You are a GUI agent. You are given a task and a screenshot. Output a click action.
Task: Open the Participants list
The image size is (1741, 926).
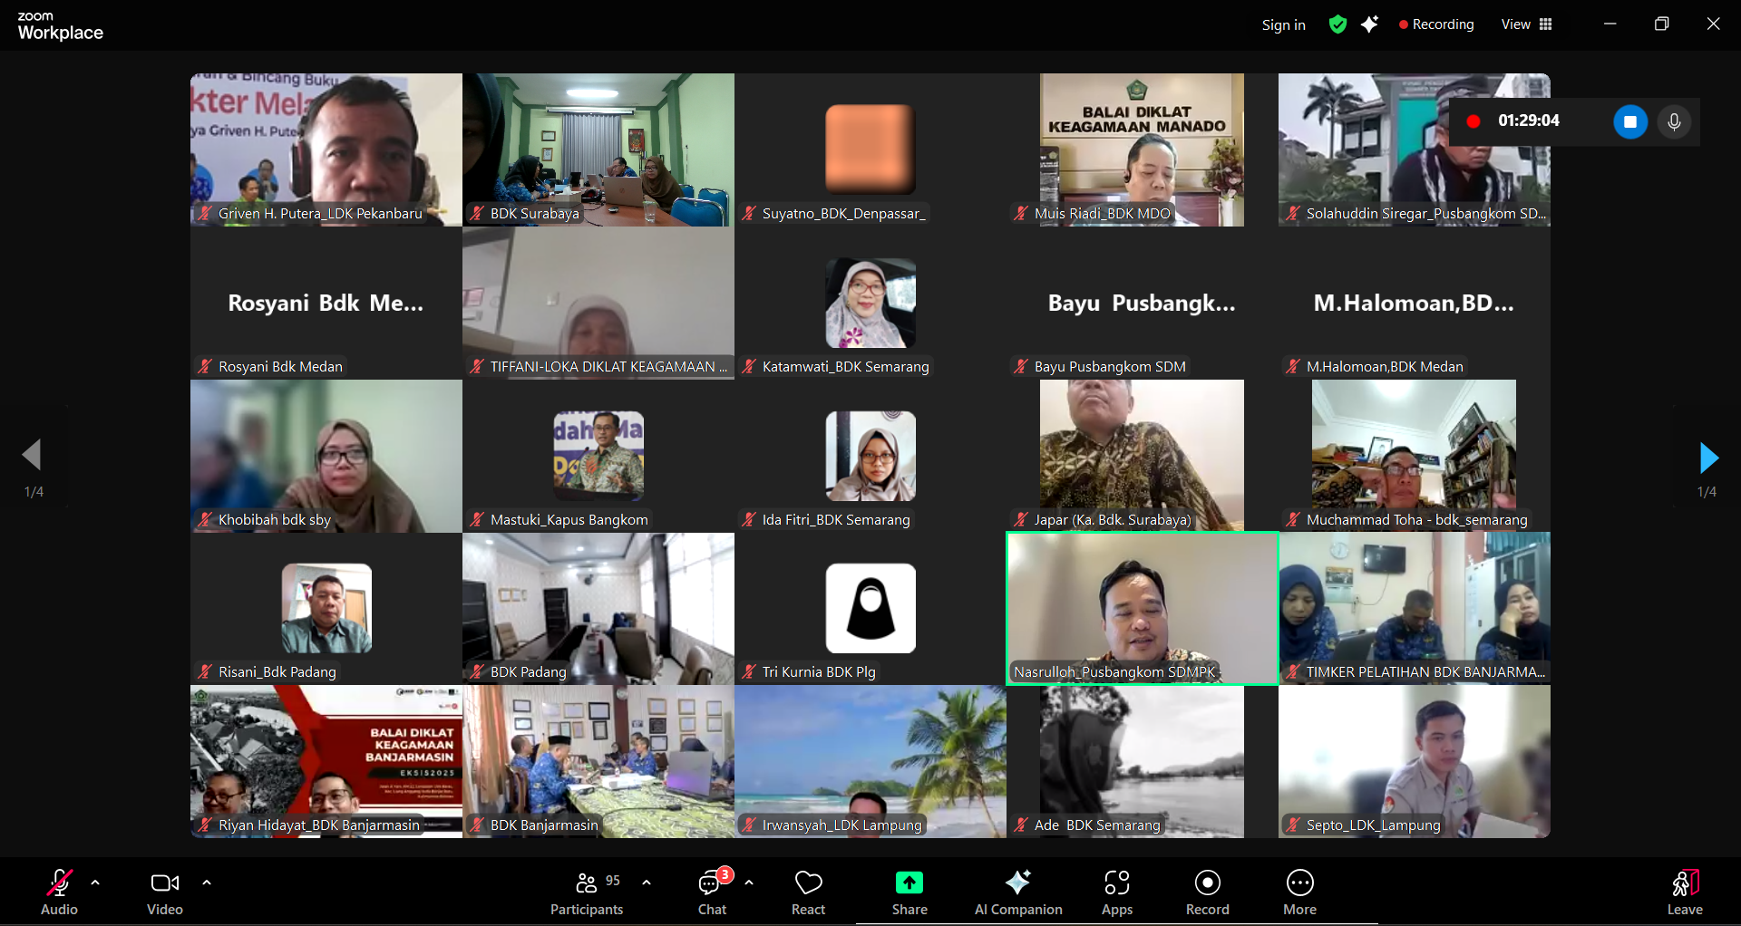(587, 892)
